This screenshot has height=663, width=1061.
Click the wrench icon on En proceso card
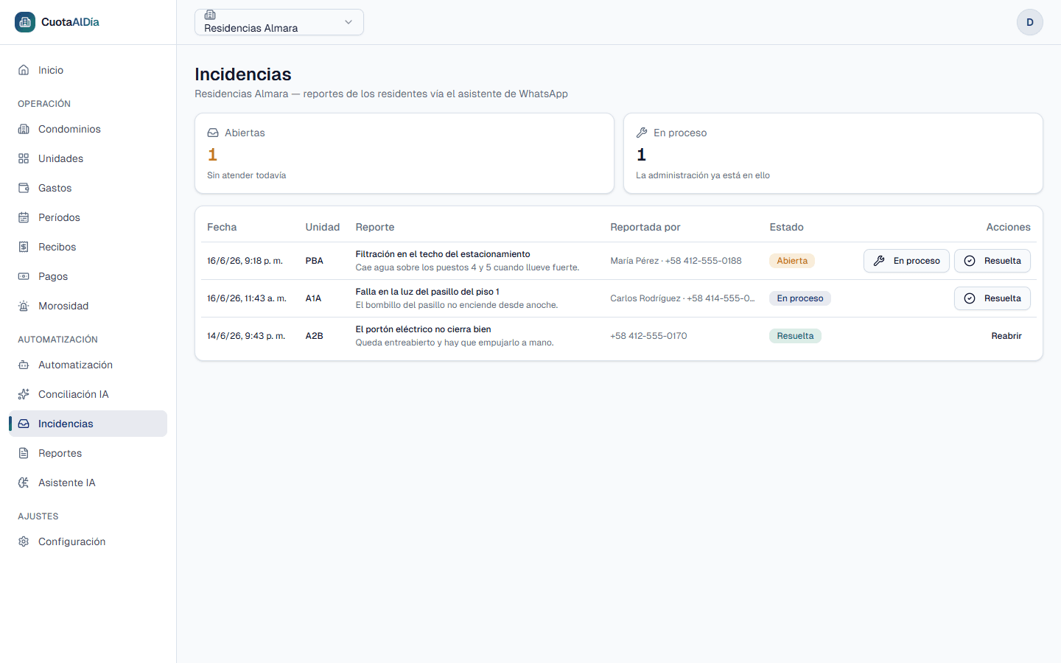[x=642, y=133]
